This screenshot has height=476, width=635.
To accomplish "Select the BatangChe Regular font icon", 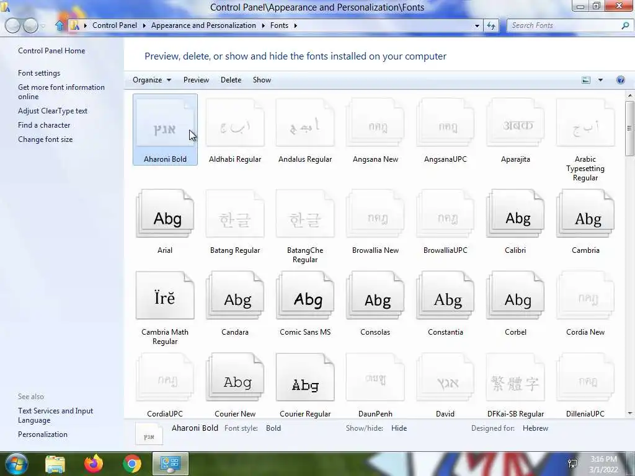I will click(x=305, y=214).
